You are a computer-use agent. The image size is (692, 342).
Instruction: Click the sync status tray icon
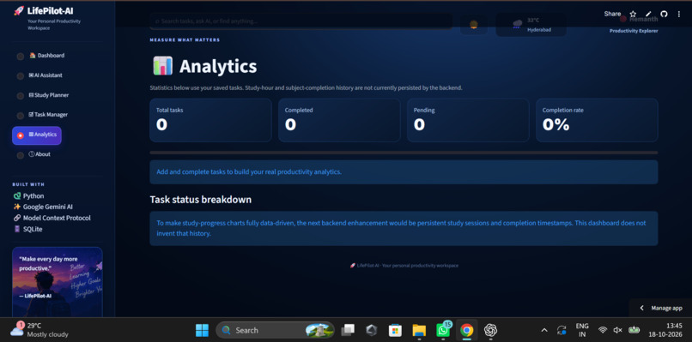pyautogui.click(x=561, y=330)
